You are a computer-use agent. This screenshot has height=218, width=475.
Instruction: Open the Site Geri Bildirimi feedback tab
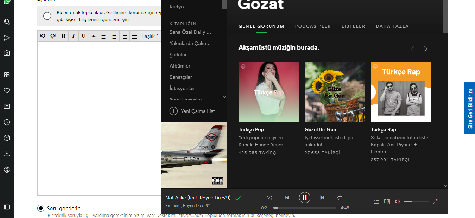469,108
